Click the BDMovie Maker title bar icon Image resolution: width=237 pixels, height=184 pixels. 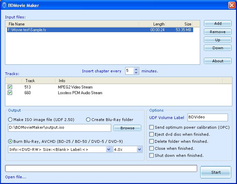point(4,5)
